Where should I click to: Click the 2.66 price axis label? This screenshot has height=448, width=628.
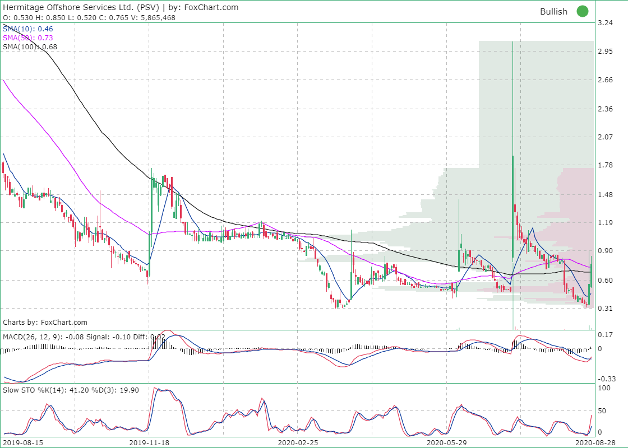coord(605,80)
